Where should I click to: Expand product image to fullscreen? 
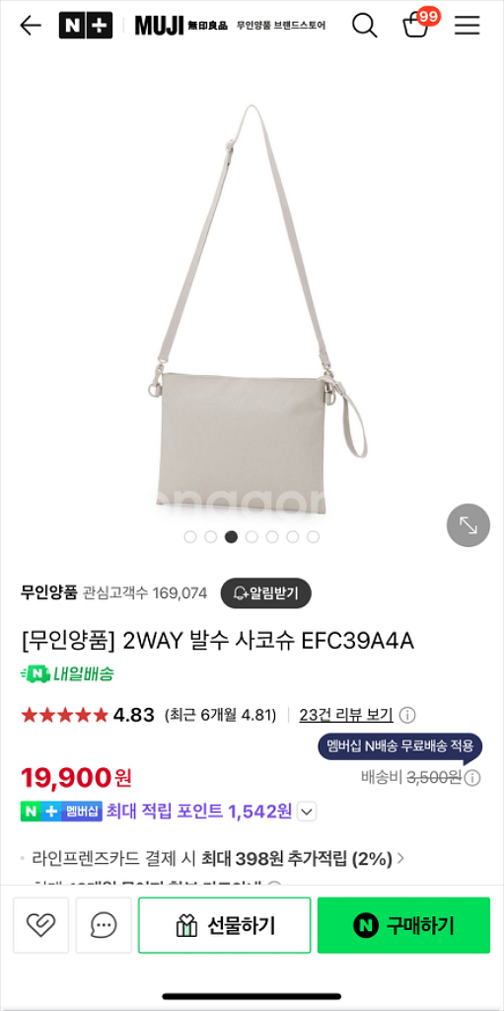pos(468,525)
